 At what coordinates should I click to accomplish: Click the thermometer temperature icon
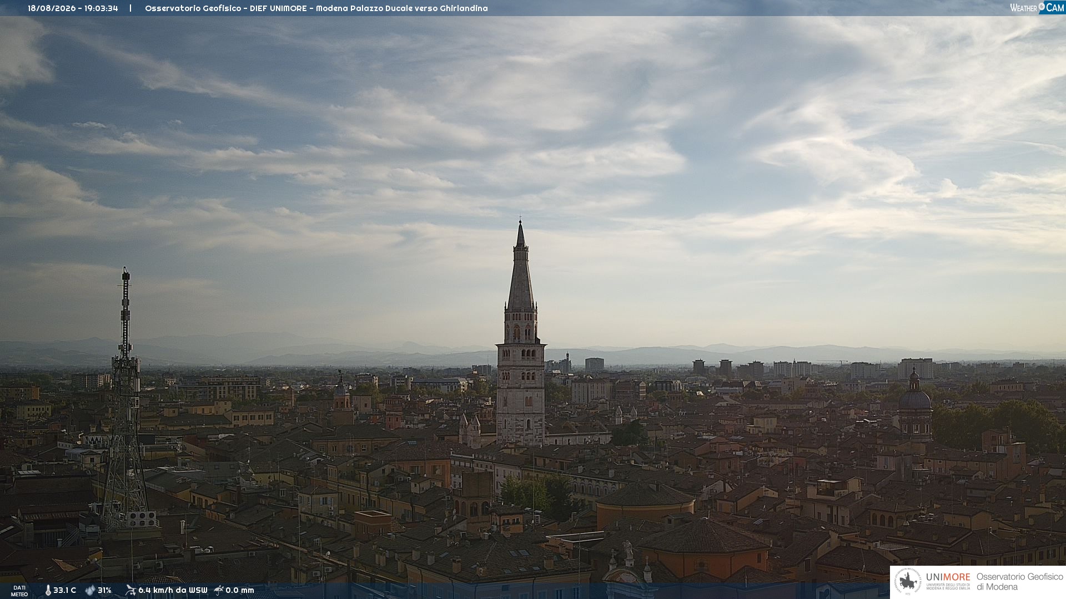click(x=48, y=590)
